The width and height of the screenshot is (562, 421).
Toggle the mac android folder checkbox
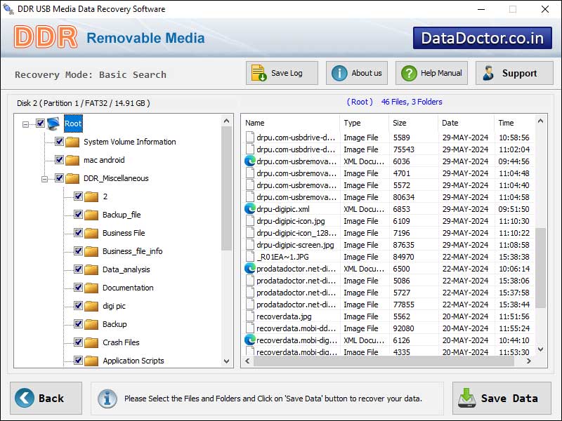pyautogui.click(x=59, y=160)
